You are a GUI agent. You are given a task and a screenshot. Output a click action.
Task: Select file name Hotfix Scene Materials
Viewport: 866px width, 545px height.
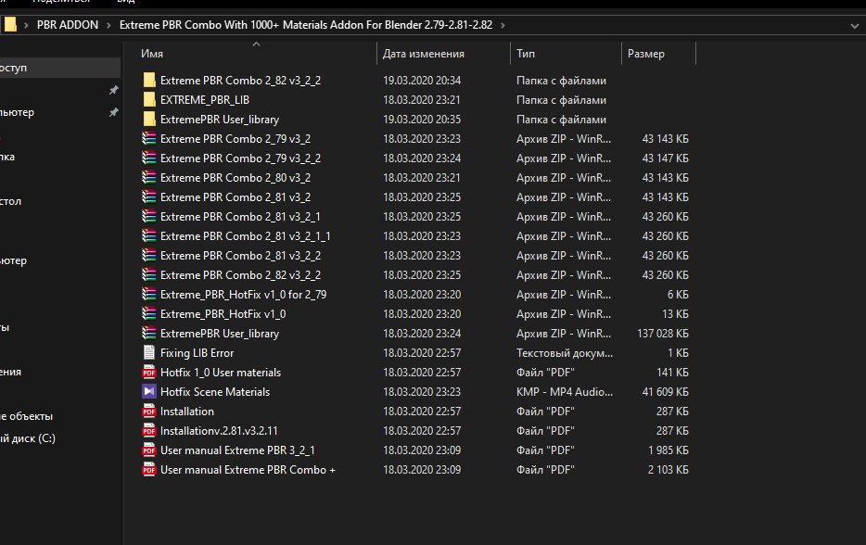[x=215, y=391]
